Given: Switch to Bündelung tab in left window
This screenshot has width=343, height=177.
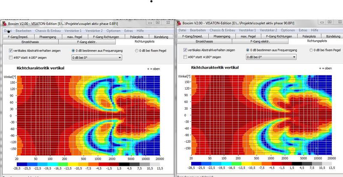Looking at the screenshot, I should (x=161, y=37).
